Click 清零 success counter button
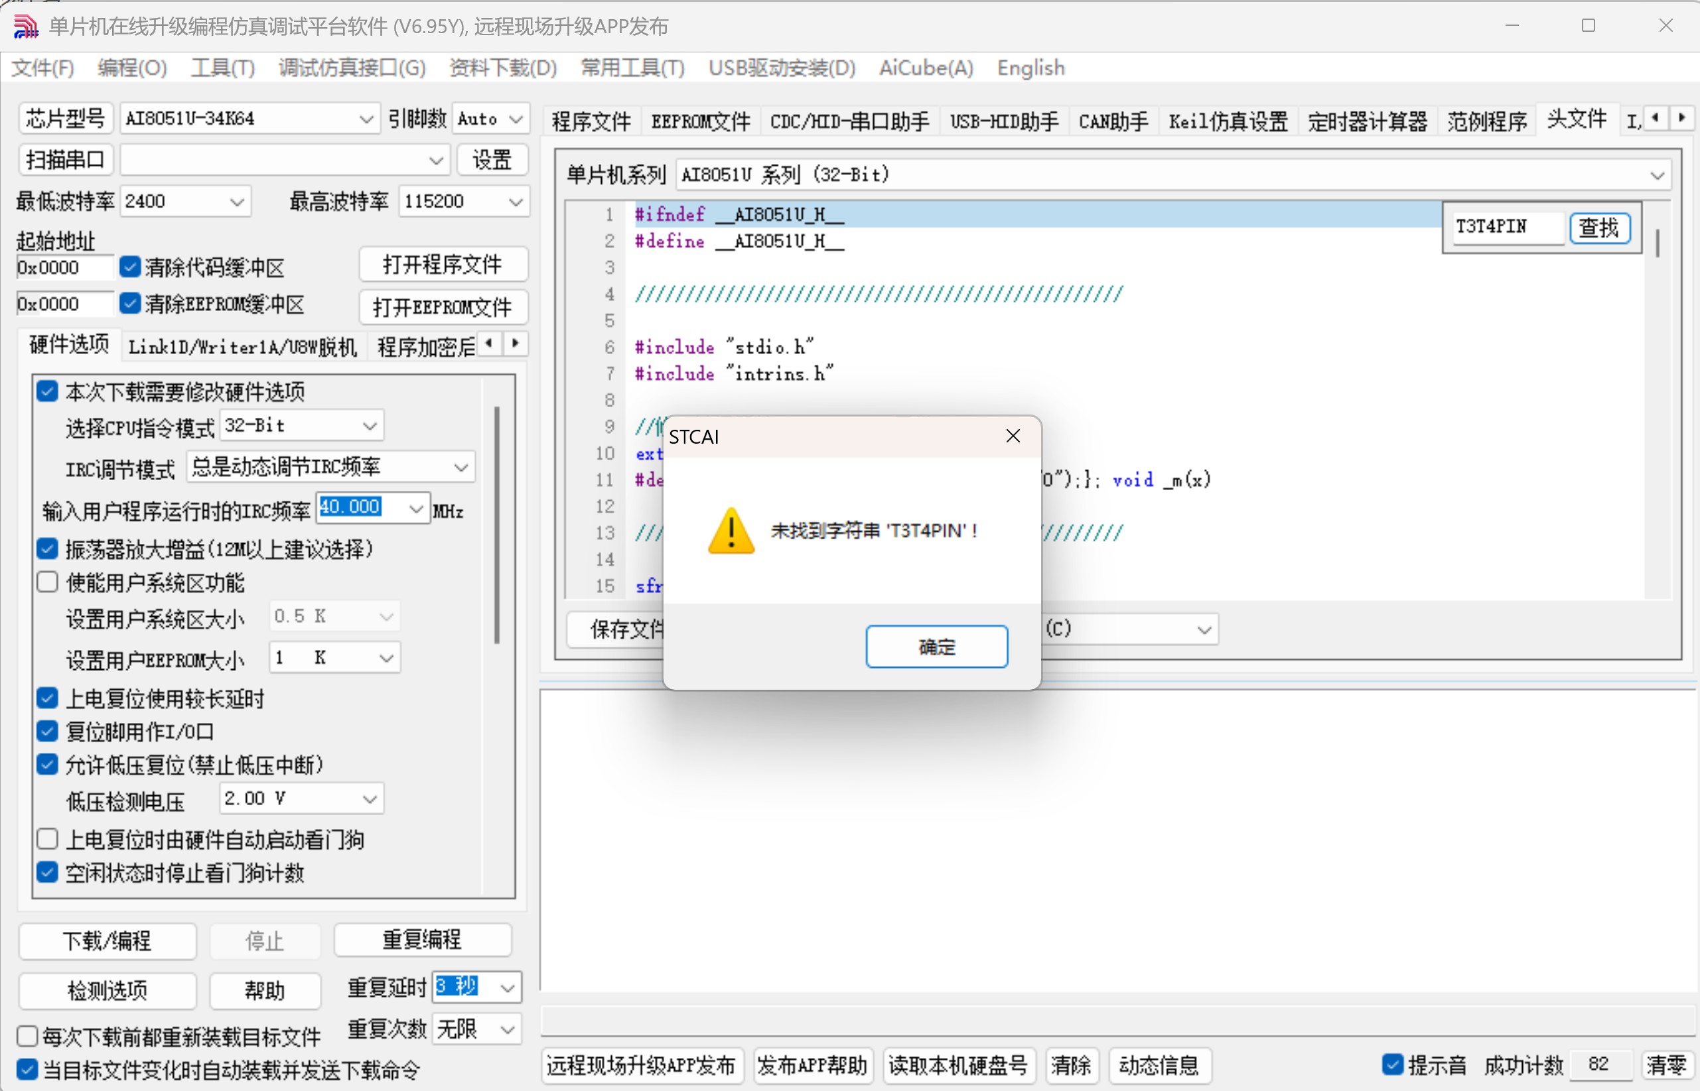 click(1666, 1064)
